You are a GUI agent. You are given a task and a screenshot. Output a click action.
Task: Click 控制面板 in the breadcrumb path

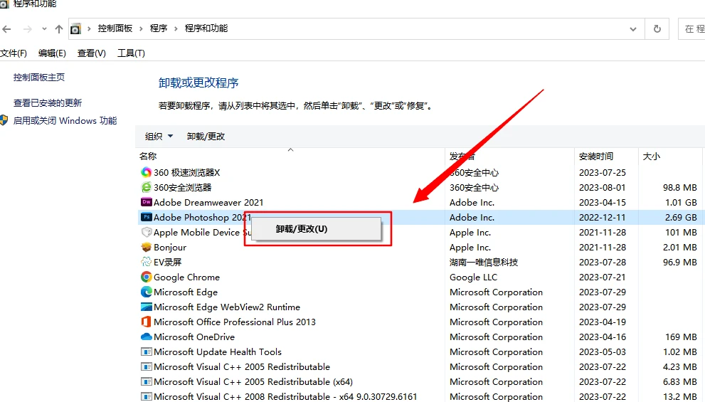(x=115, y=28)
